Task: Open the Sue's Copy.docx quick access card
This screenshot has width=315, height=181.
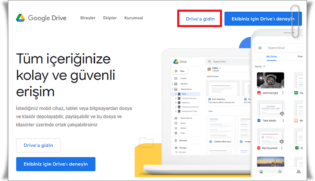Action: [223, 92]
